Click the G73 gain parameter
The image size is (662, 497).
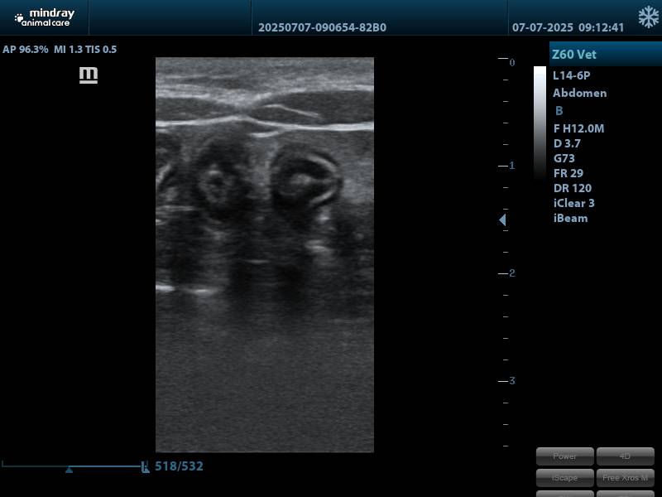(x=564, y=158)
